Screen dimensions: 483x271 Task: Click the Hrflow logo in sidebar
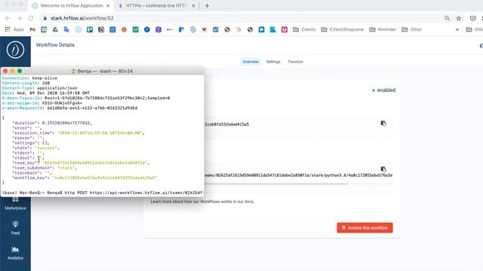(x=15, y=50)
